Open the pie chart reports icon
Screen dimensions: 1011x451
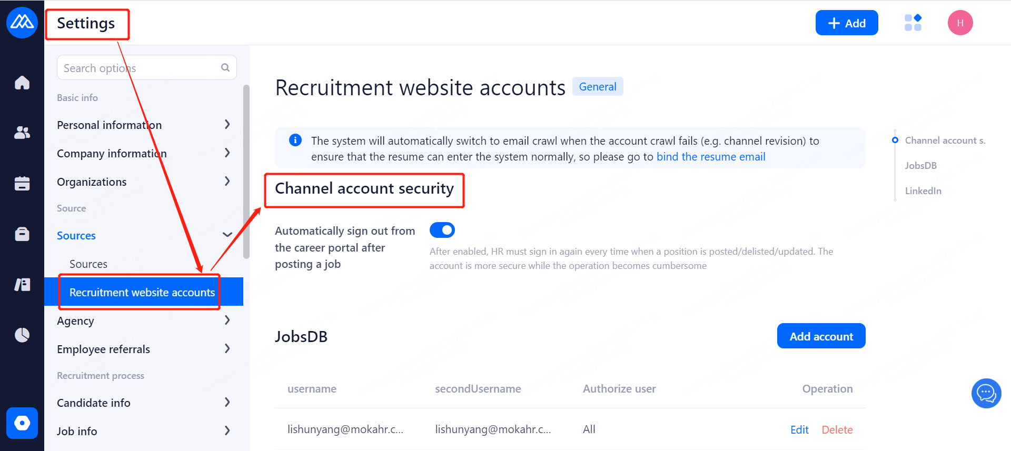[22, 335]
